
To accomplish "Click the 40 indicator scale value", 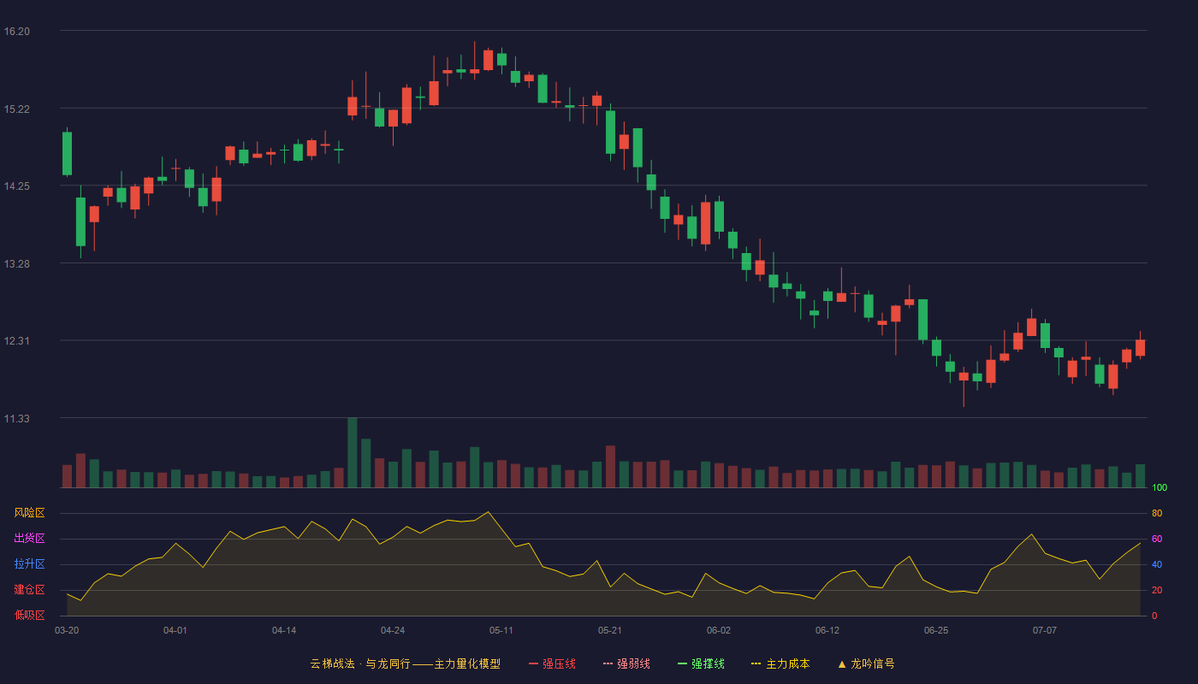I will [x=1157, y=564].
